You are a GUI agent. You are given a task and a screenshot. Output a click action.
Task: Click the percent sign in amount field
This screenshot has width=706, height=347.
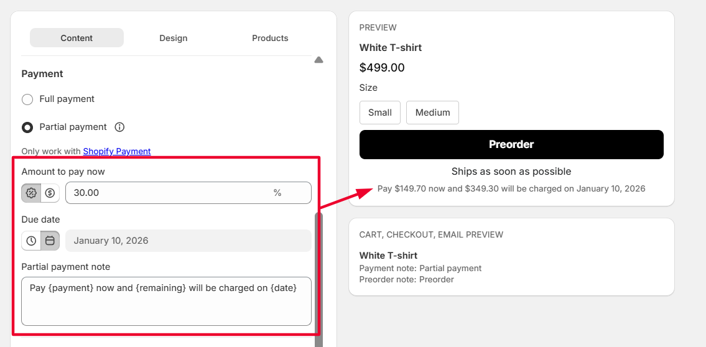tap(277, 193)
